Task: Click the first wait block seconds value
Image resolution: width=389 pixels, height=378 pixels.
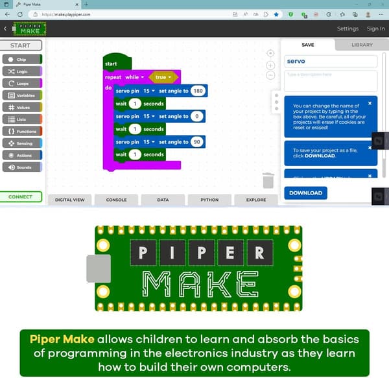Action: click(135, 104)
